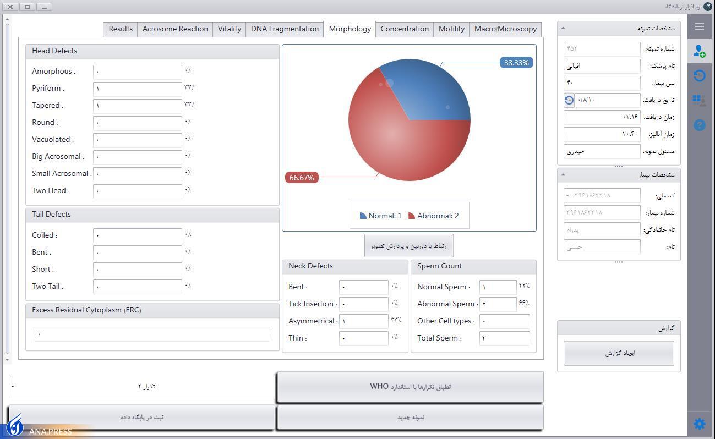
Task: Open the hamburger menu in the sidebar
Action: click(699, 26)
